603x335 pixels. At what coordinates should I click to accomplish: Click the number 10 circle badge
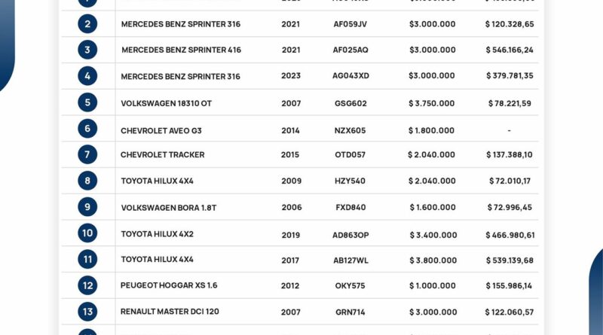[x=87, y=233]
